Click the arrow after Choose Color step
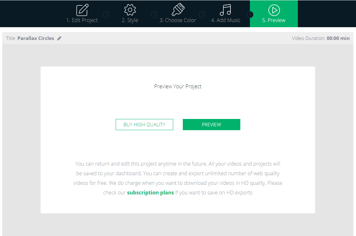The width and height of the screenshot is (356, 236). click(202, 14)
